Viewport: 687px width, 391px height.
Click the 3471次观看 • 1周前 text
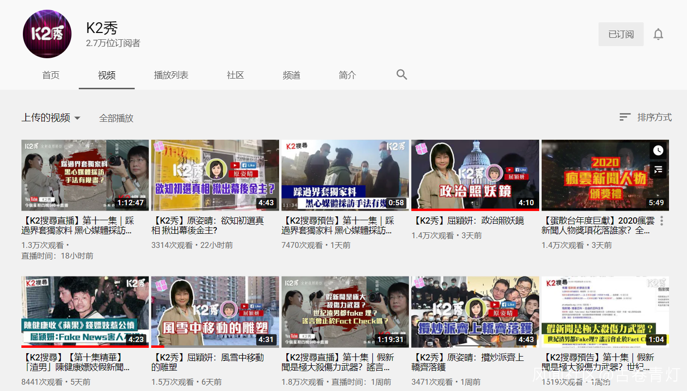[x=446, y=382]
